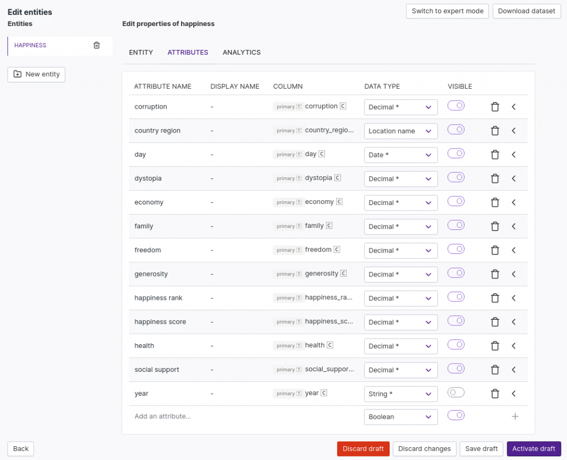
Task: Delete the social support attribute
Action: (x=495, y=370)
